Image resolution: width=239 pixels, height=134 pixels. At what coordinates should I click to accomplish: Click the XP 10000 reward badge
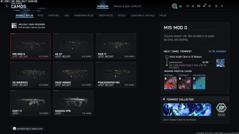222,109
